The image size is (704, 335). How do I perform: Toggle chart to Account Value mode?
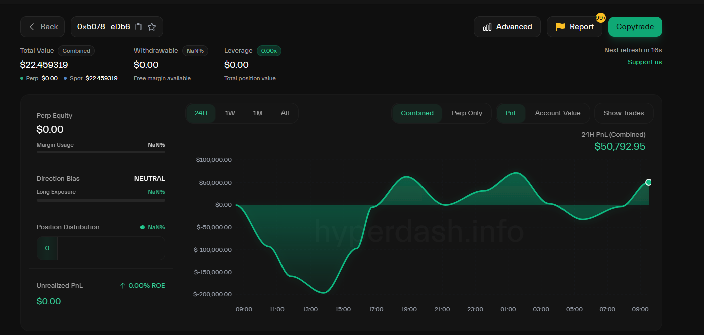(x=557, y=113)
